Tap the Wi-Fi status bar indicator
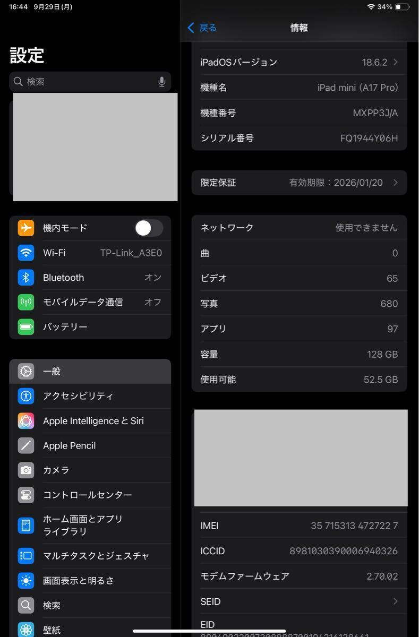The image size is (419, 637). [371, 7]
